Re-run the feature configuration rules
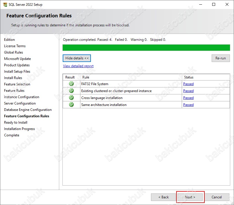The image size is (234, 205). tap(221, 58)
